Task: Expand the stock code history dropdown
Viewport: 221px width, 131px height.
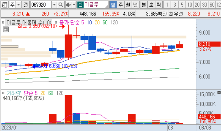Action: (54, 5)
